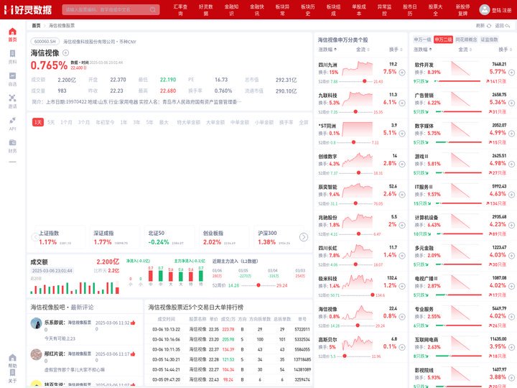Viewport: 517px width, 388px height.
Task: Open 汇率查询 in top menu
Action: pyautogui.click(x=180, y=10)
